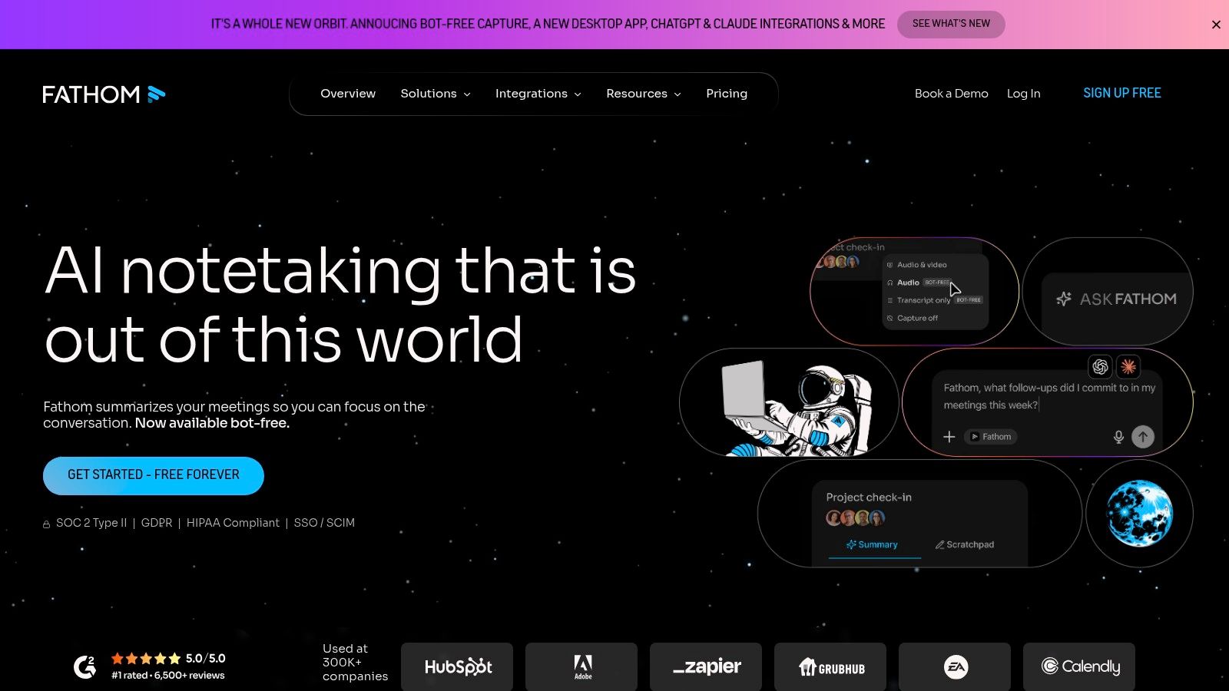1229x691 pixels.
Task: Click the plus icon in the prompt box
Action: click(949, 437)
